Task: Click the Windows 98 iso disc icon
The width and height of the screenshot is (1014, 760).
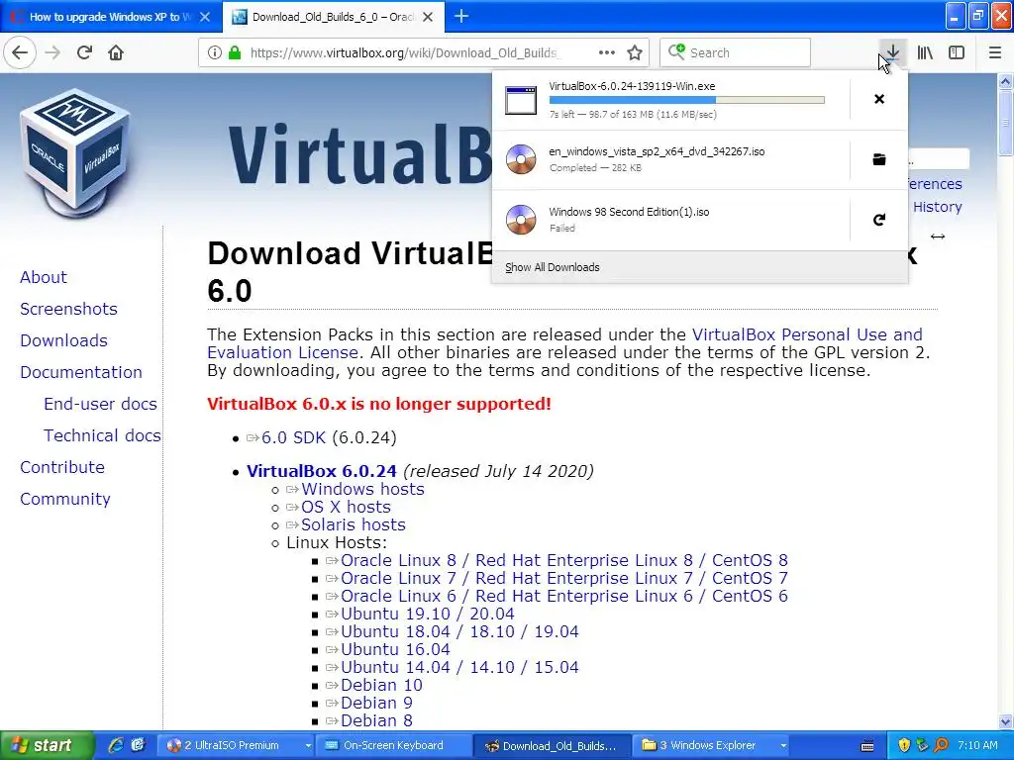Action: pos(521,220)
